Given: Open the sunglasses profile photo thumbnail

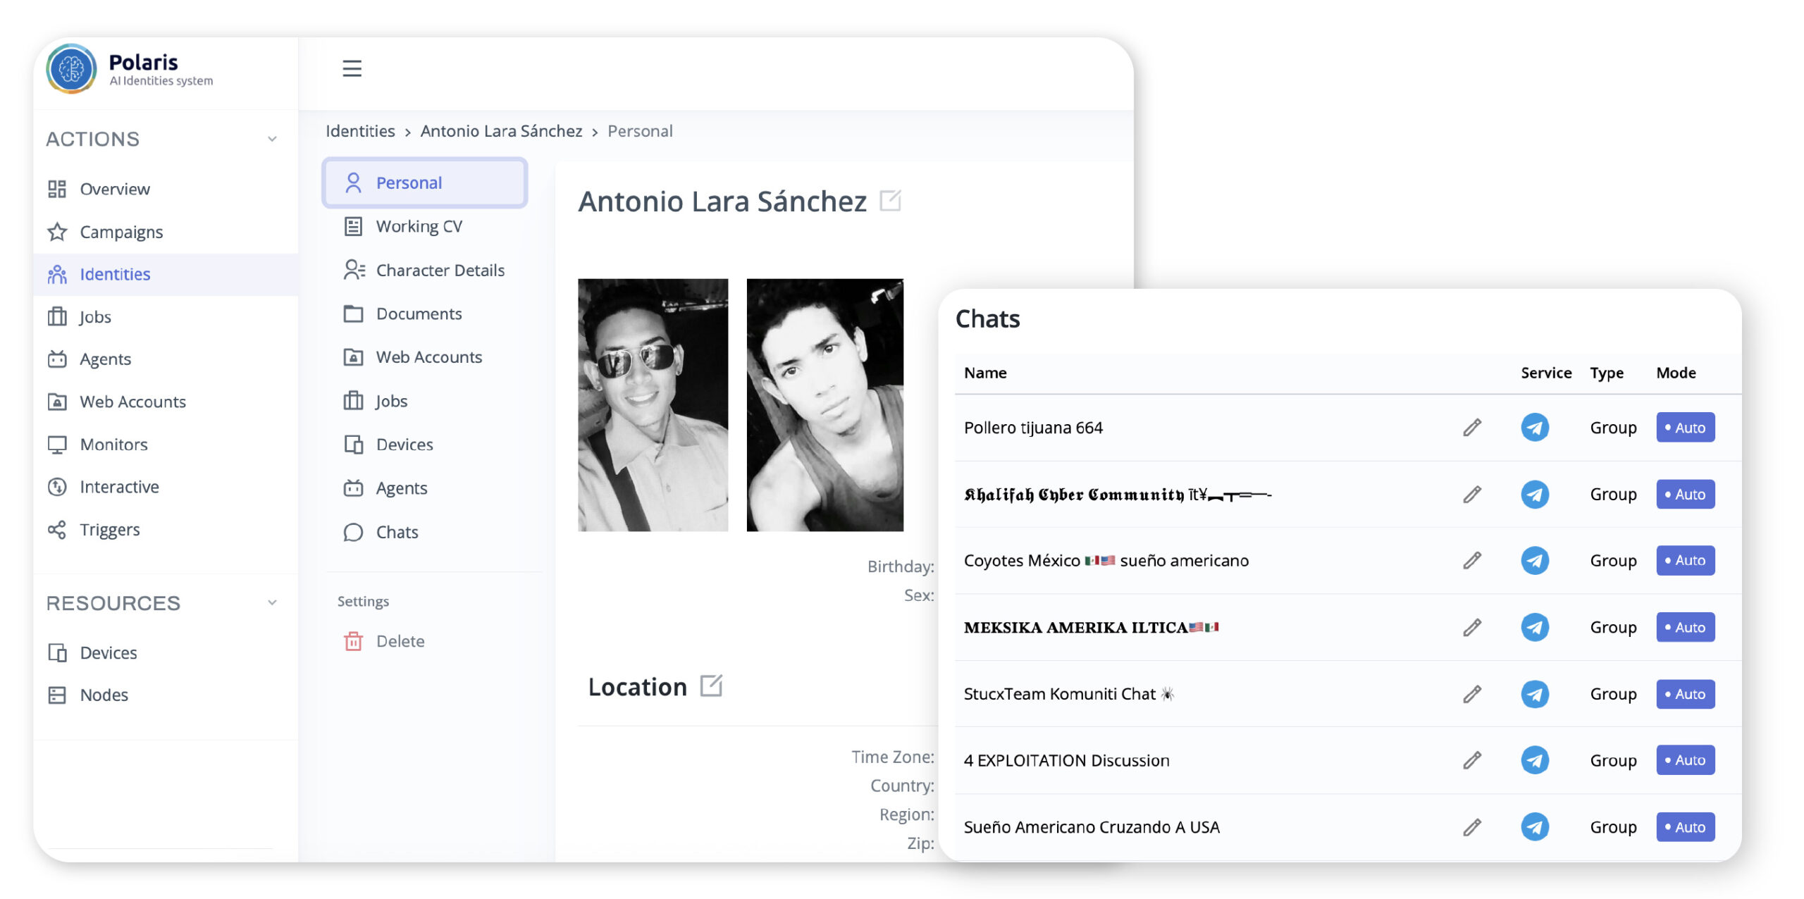Looking at the screenshot, I should [653, 404].
